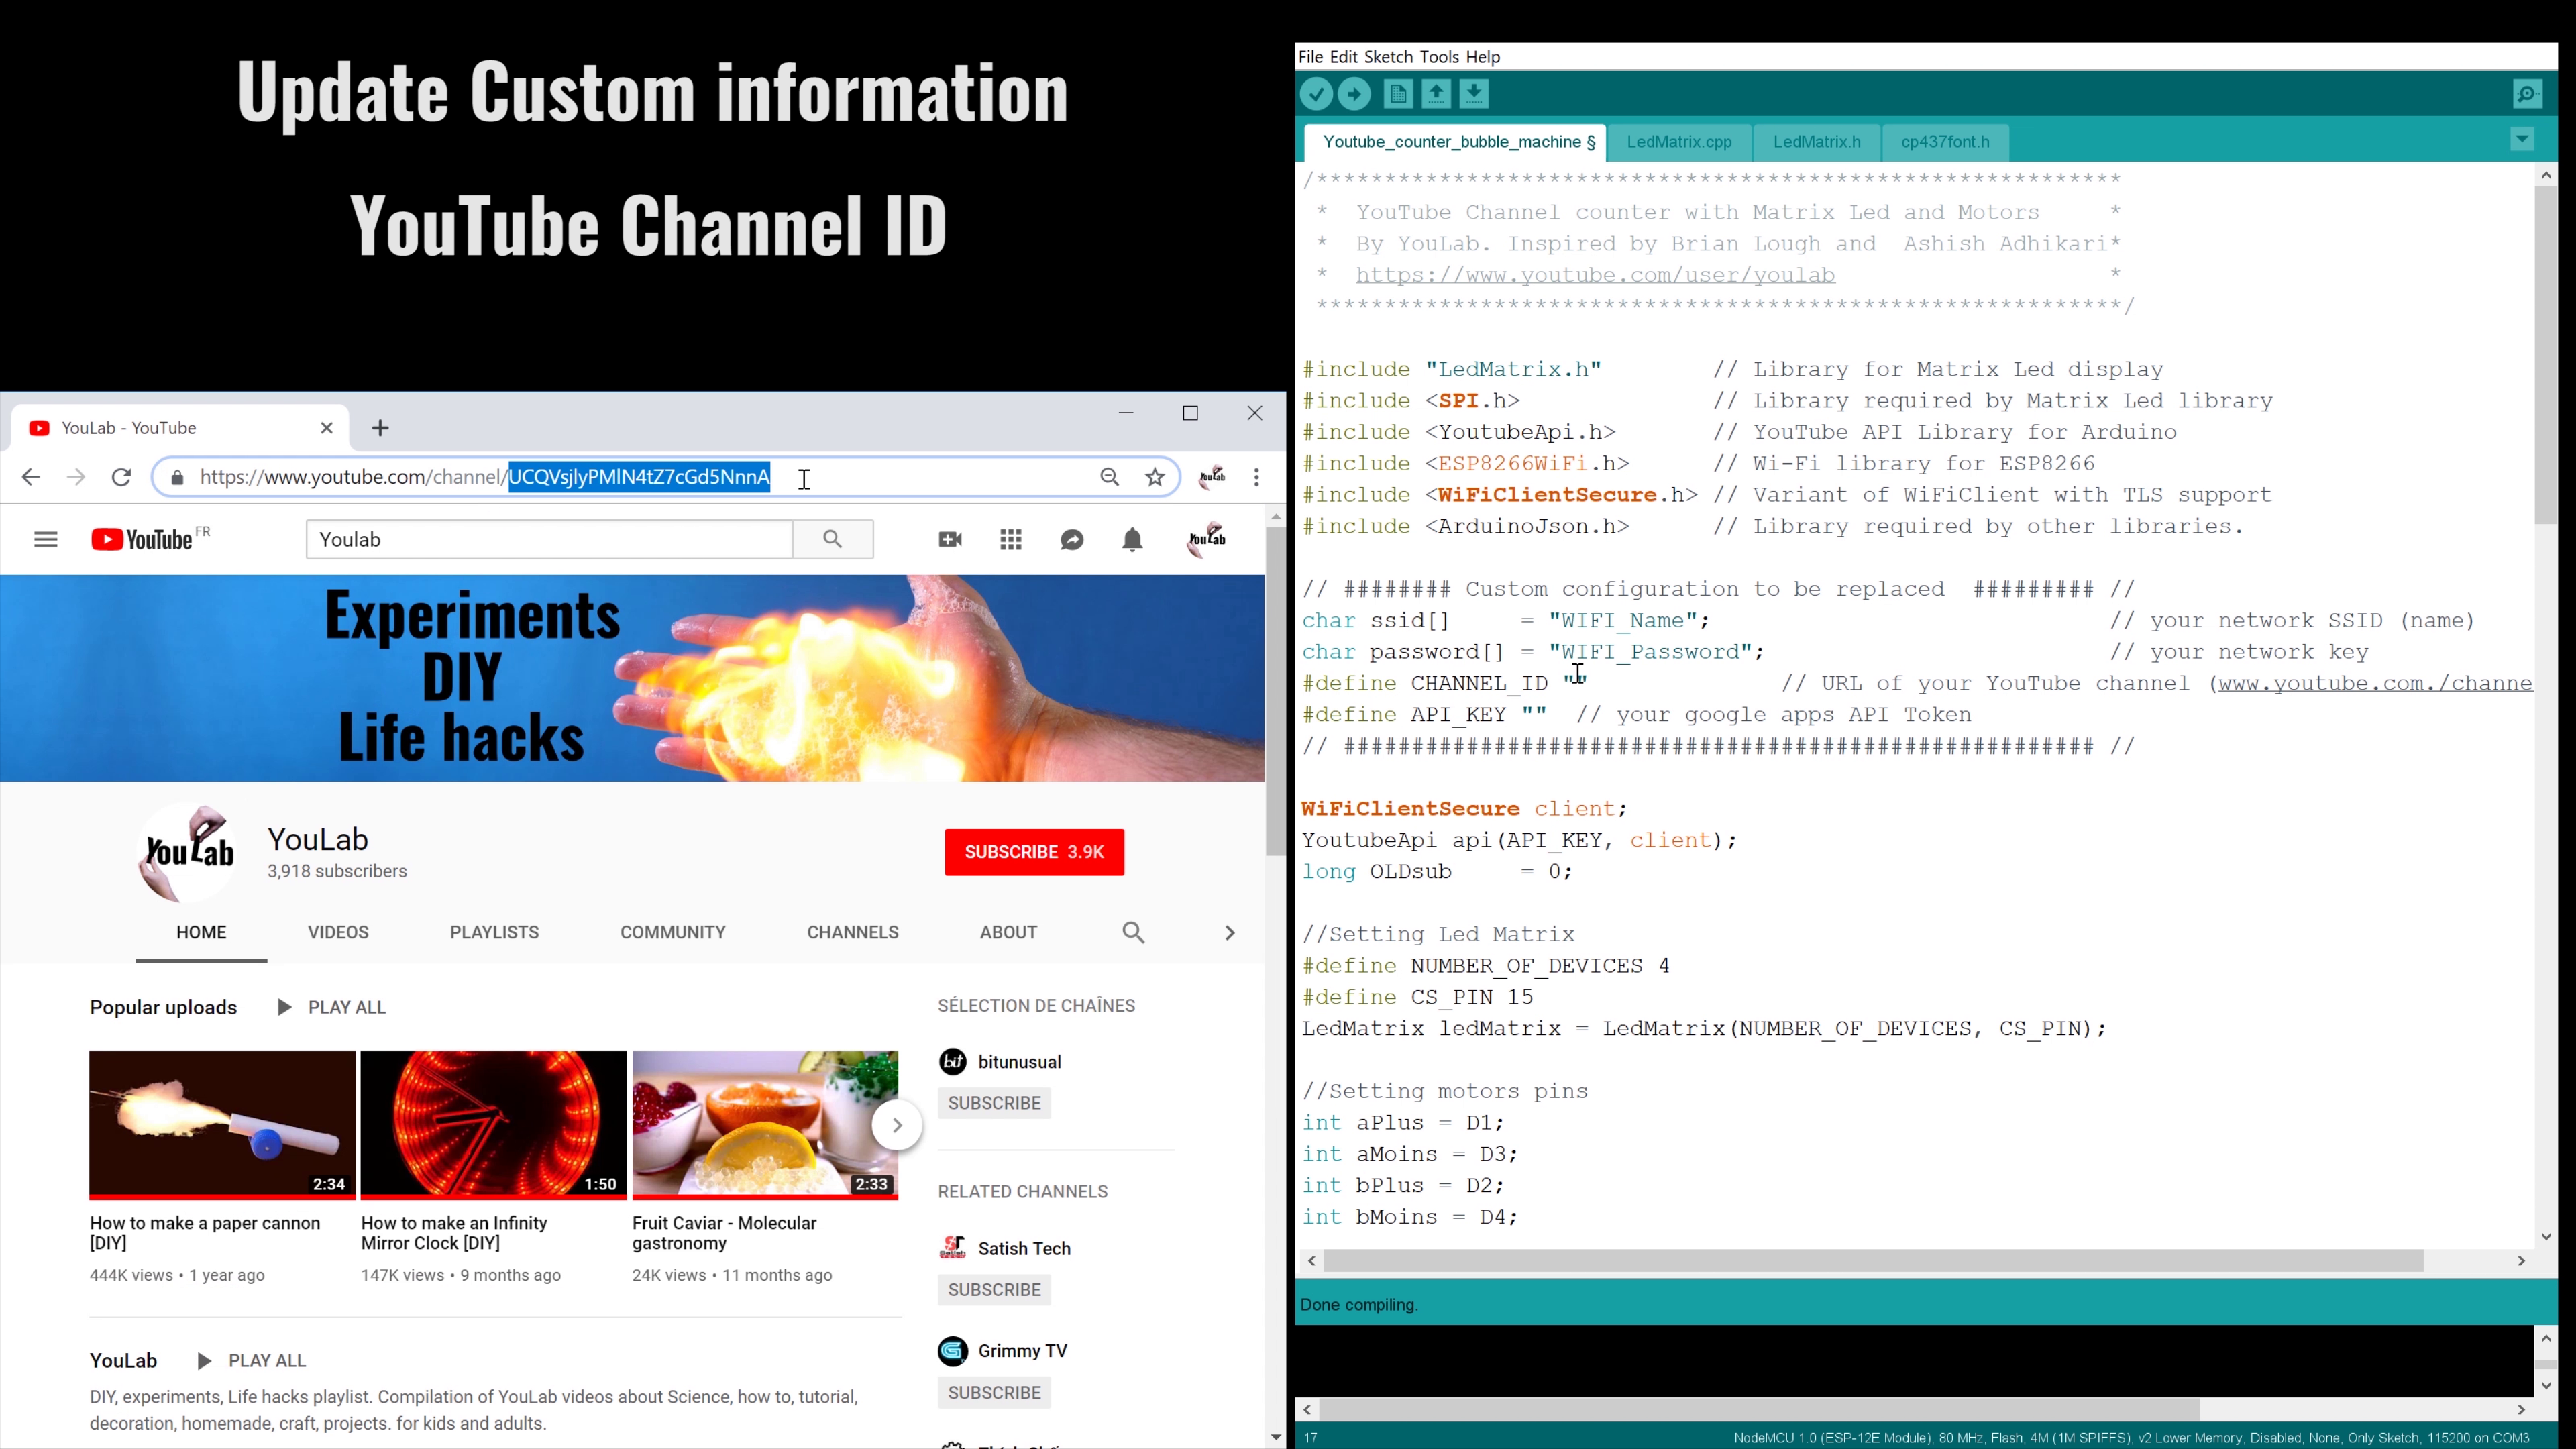Open the channel COMMUNITY tab
The image size is (2576, 1449).
[x=673, y=932]
